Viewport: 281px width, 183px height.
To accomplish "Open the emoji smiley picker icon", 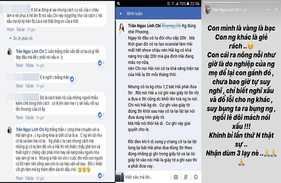I will (196, 177).
